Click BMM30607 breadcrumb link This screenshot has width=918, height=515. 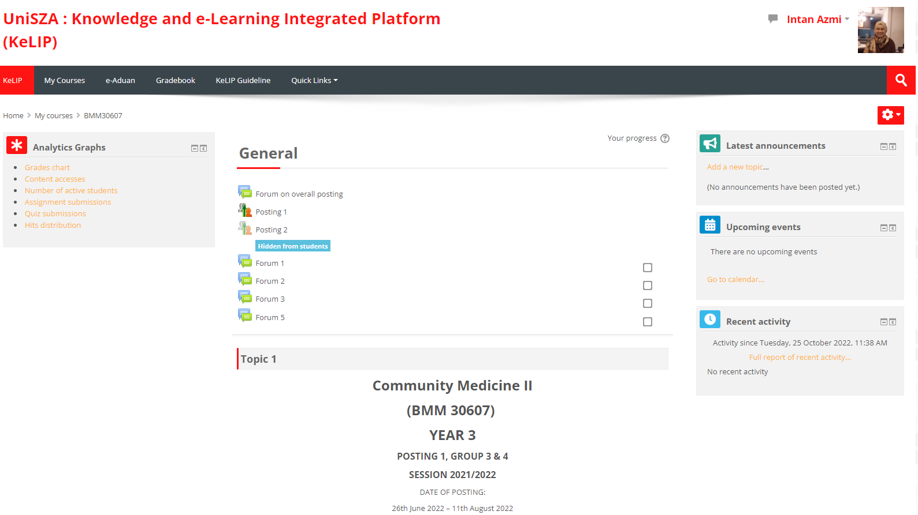click(103, 115)
